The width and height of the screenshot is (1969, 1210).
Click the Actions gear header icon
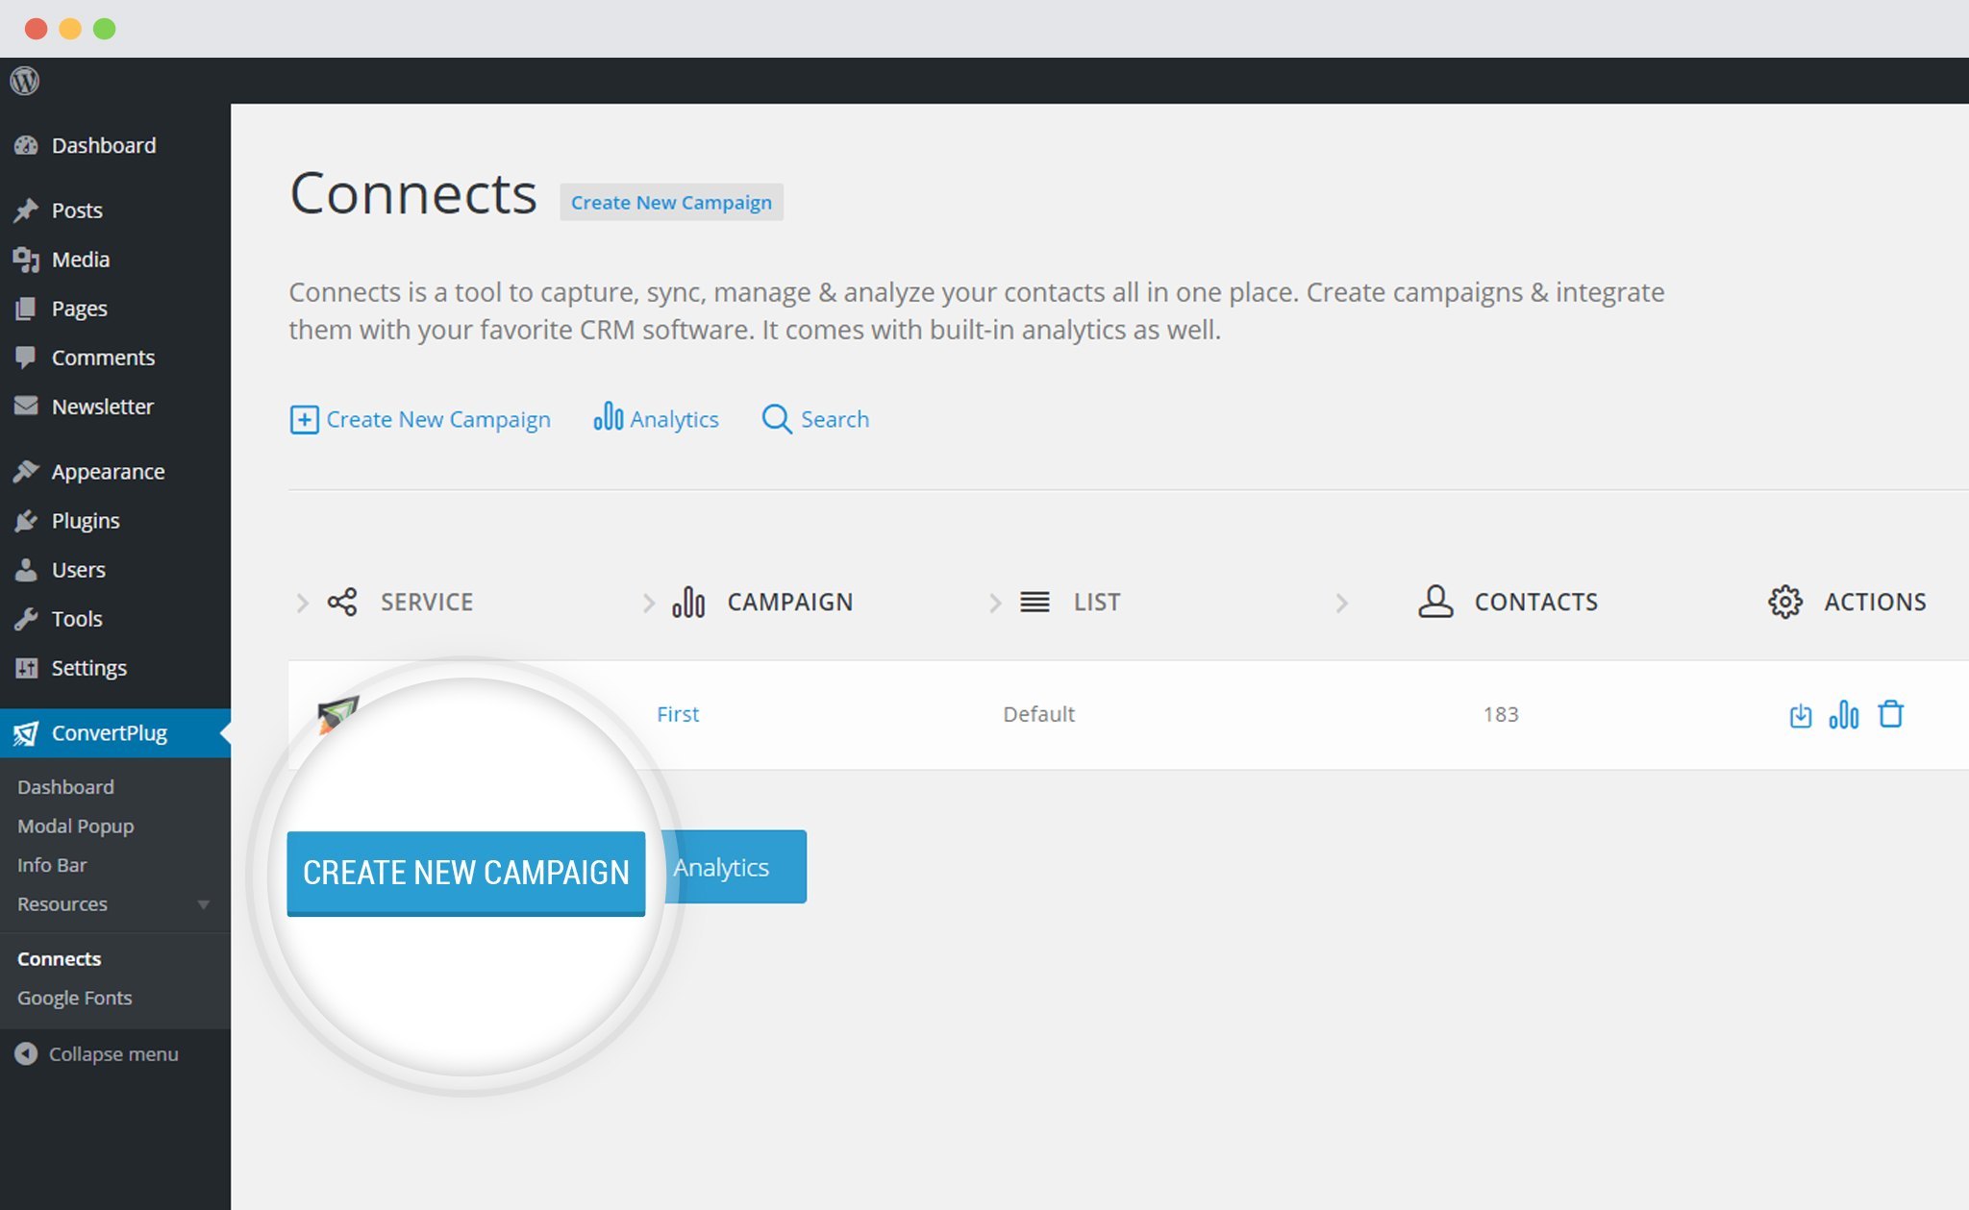(1783, 600)
